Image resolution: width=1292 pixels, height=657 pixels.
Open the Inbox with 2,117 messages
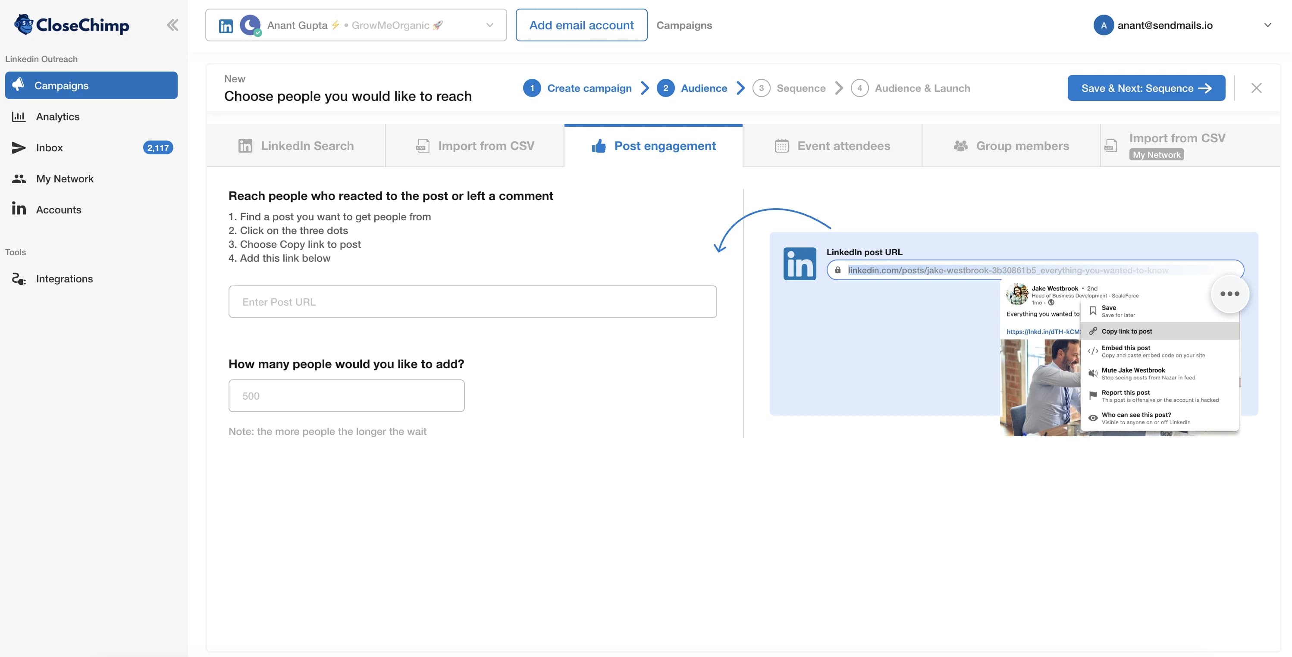18,147
